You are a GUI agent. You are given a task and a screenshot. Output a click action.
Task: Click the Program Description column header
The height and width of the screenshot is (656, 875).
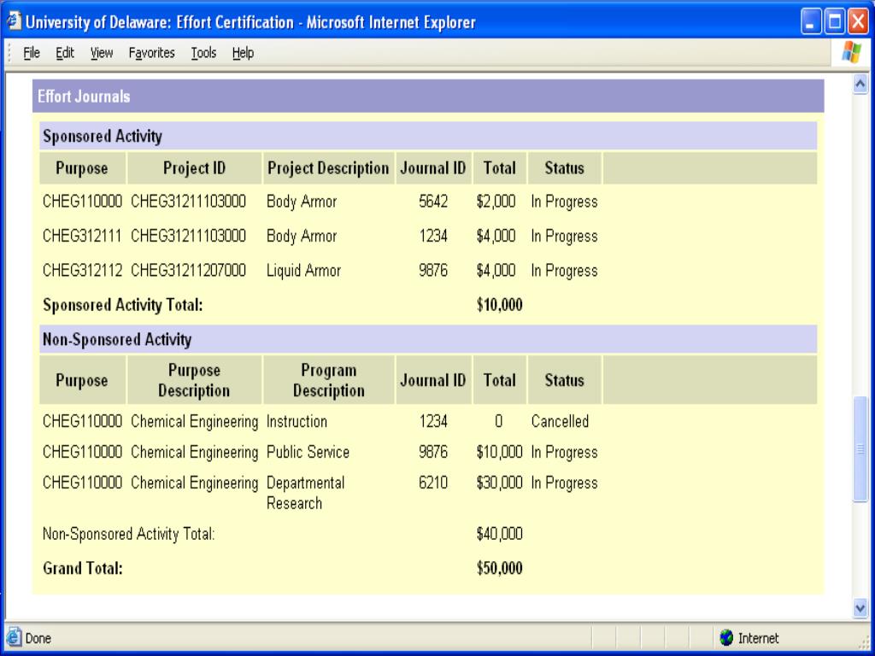tap(329, 380)
